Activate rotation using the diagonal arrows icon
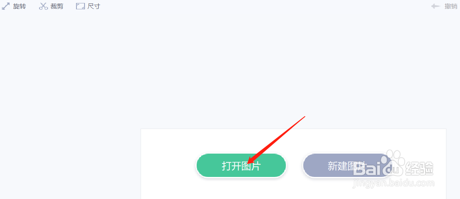Screen dimensions: 460x199 click(6, 6)
